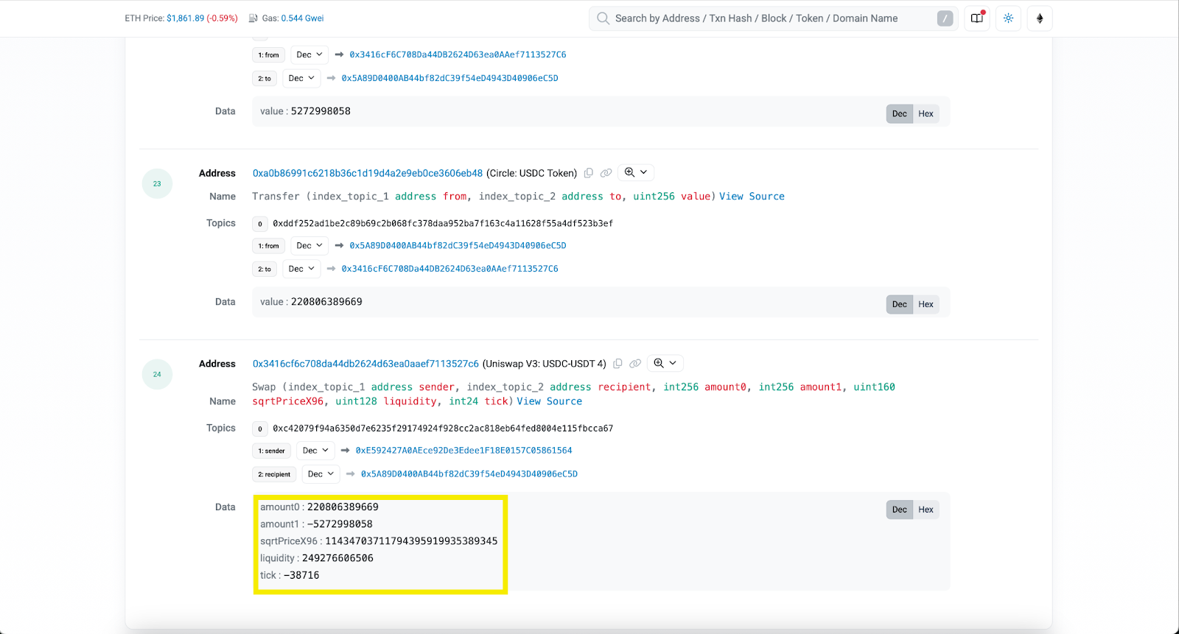
Task: Open the zoom filter menu for log 24
Action: pos(665,363)
